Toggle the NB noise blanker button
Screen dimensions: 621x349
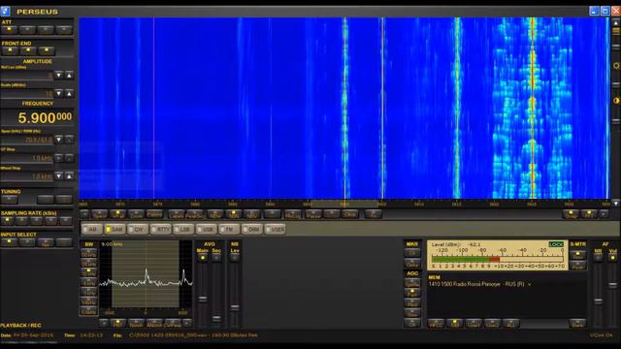pos(235,258)
